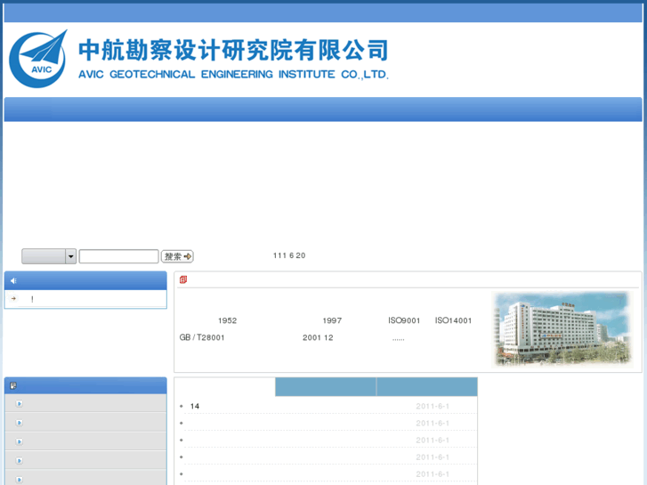The width and height of the screenshot is (647, 485).
Task: Click the AVIC GEOTECHNICAL ENGINEERING INSTITUTE text
Action: 233,74
